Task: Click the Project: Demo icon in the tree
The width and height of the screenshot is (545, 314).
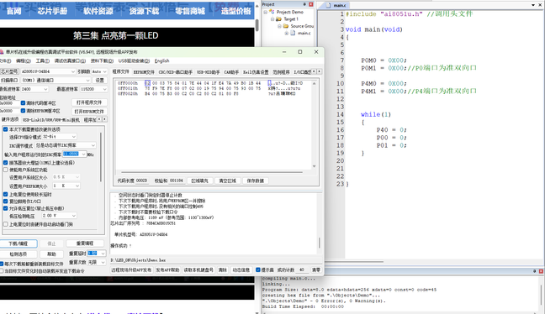Action: 272,12
